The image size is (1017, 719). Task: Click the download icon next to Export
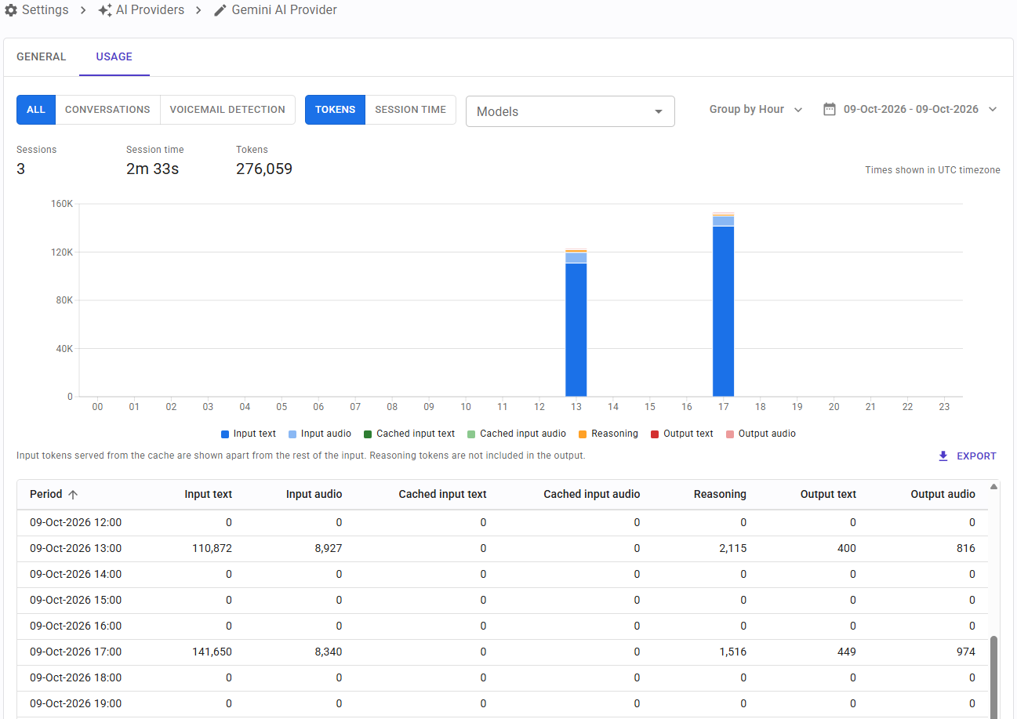(x=943, y=456)
